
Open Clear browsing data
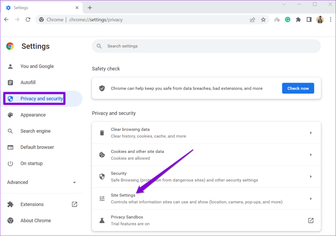coord(206,133)
